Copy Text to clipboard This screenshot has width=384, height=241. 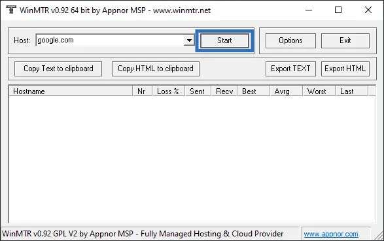point(58,69)
